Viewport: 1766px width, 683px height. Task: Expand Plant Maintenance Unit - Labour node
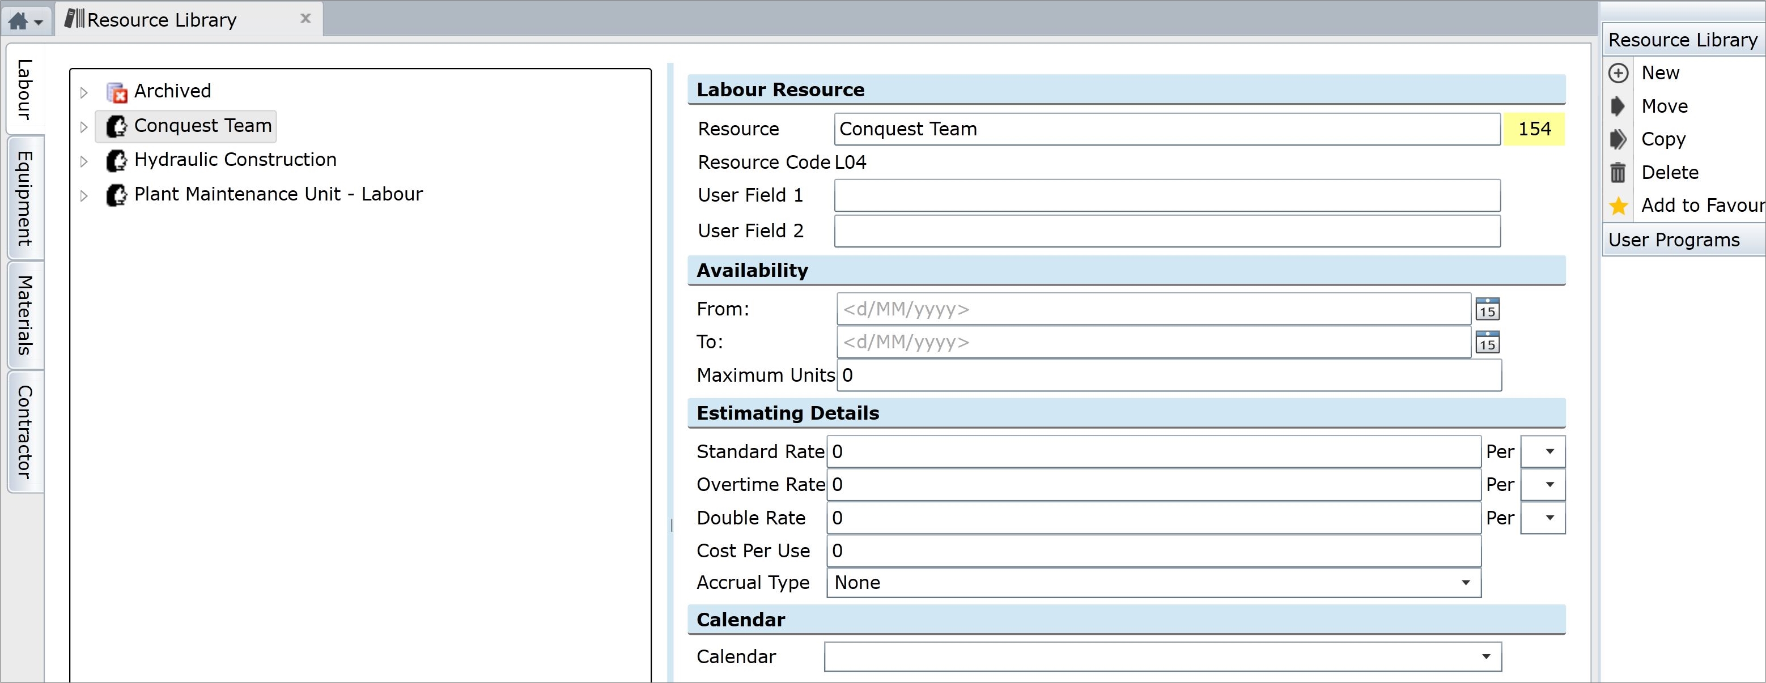(x=84, y=195)
